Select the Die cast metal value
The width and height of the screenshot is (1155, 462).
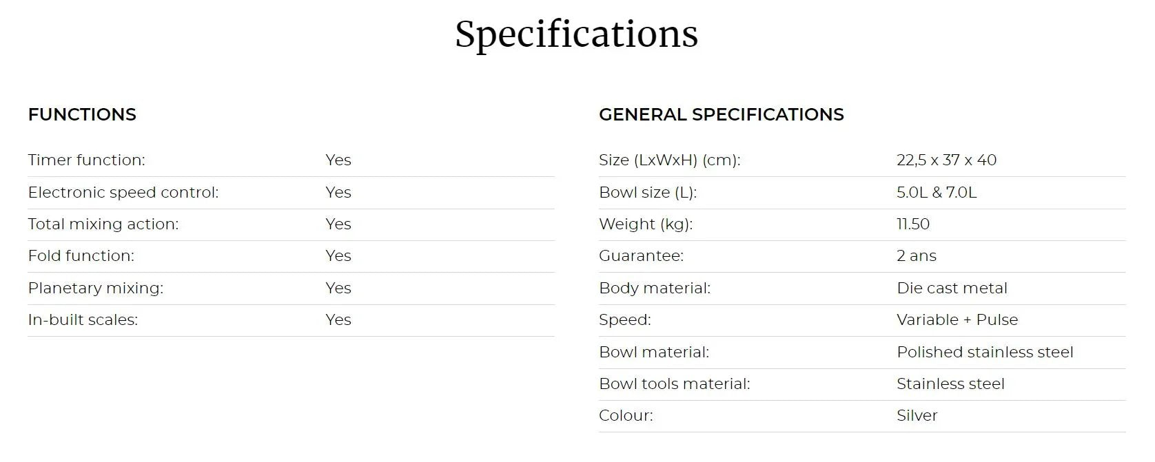coord(951,288)
